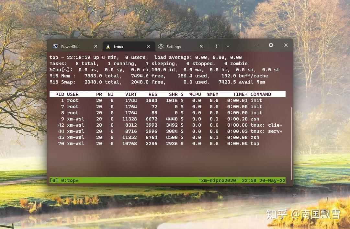
Task: Minimize the Windows Terminal window
Action: [x=256, y=45]
